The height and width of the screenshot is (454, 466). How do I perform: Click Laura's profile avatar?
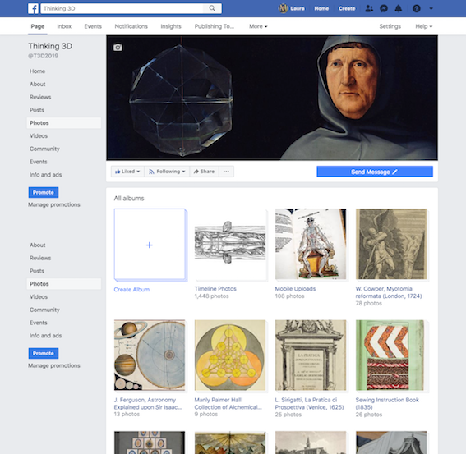(x=284, y=8)
